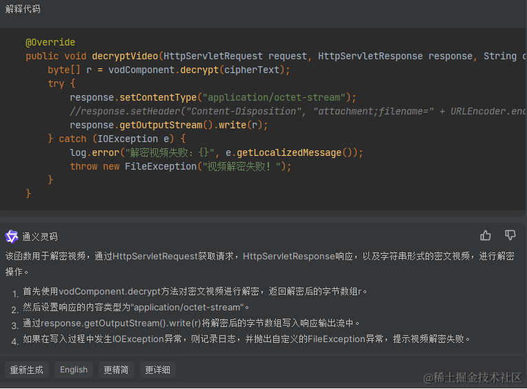This screenshot has width=527, height=389.
Task: Click explanation step 1 about vodComponent.decrypt
Action: pyautogui.click(x=195, y=291)
